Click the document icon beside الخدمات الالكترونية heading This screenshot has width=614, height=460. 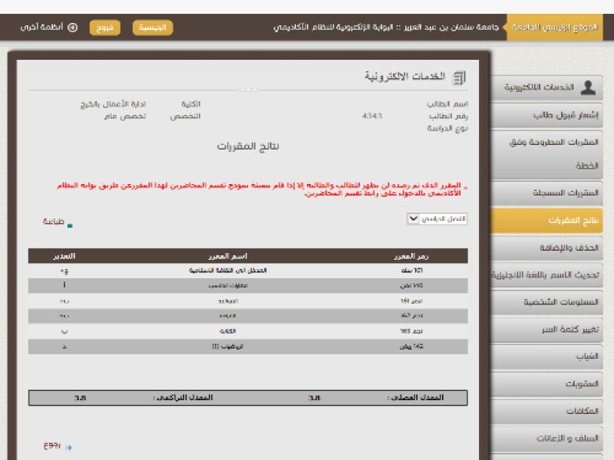coord(459,77)
